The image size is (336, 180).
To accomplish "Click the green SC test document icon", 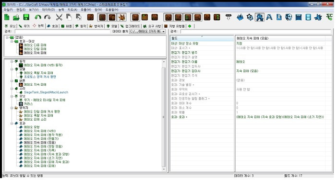I will [329, 17].
